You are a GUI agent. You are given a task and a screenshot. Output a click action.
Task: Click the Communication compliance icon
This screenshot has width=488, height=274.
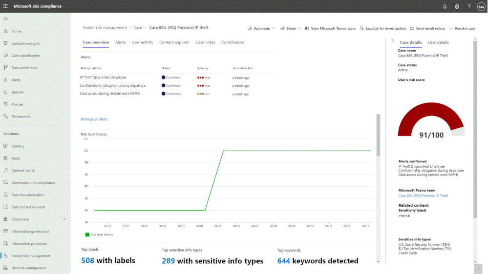(5, 182)
